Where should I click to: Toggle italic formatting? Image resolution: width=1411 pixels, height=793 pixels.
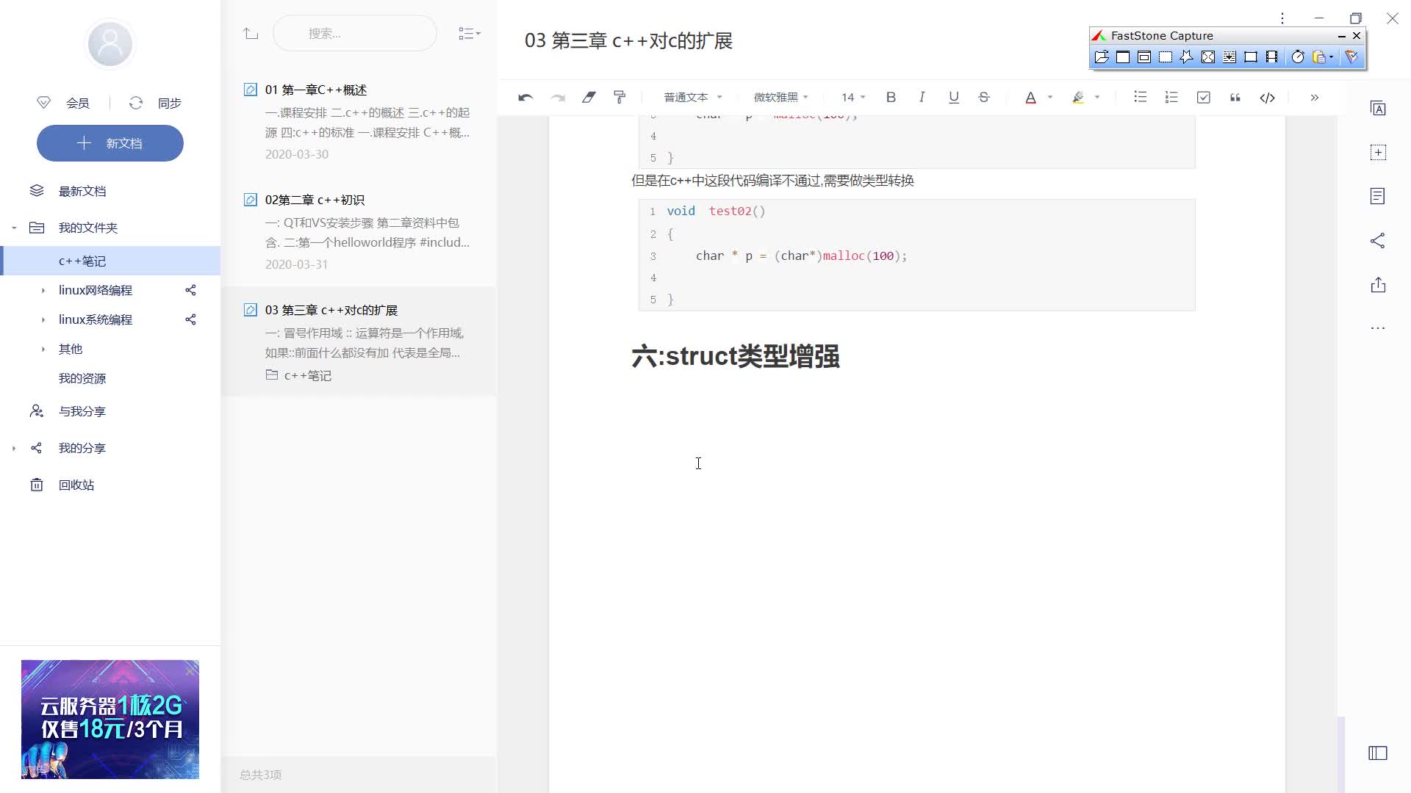pyautogui.click(x=922, y=97)
